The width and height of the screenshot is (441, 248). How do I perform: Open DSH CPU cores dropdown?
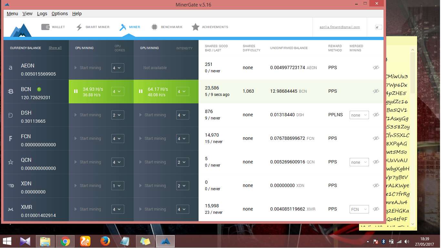[118, 115]
